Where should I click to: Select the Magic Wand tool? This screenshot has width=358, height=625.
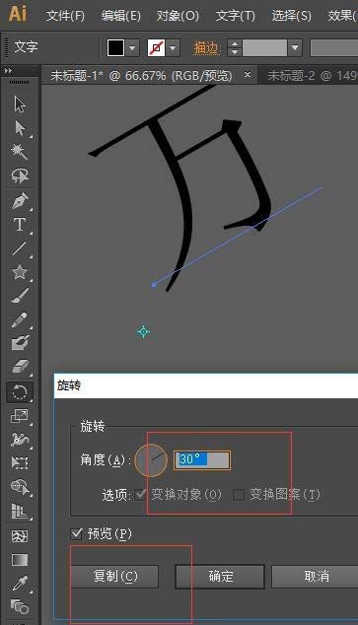pos(20,152)
